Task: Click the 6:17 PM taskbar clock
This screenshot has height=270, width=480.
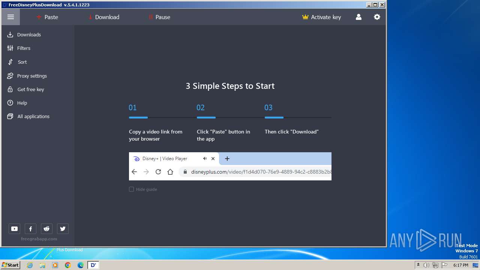Action: tap(460, 265)
